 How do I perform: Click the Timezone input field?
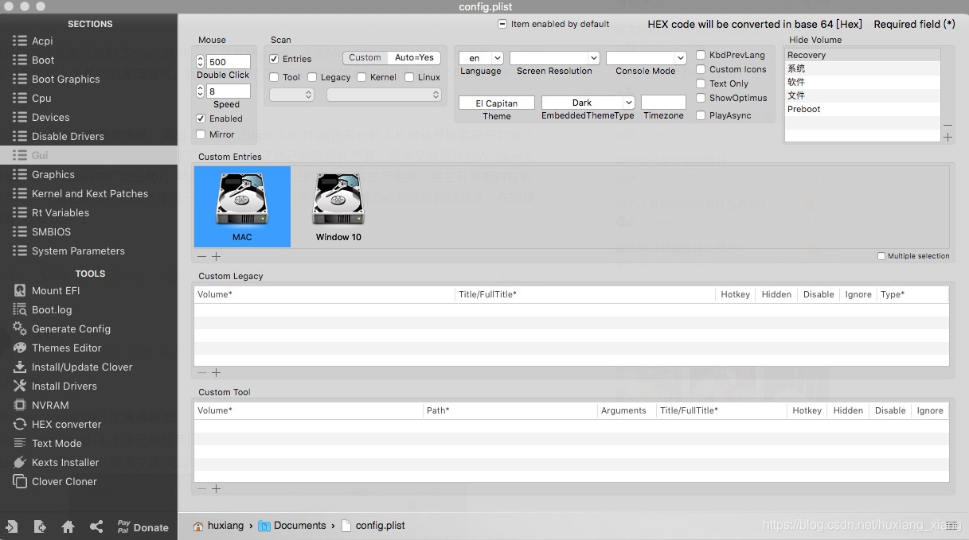[663, 103]
